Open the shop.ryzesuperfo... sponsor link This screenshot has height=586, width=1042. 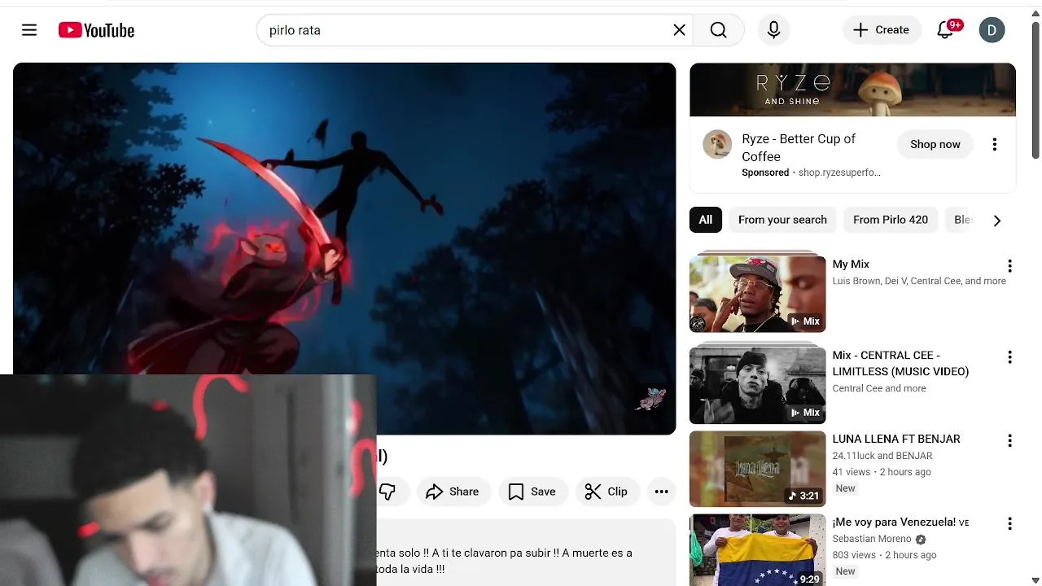point(839,173)
